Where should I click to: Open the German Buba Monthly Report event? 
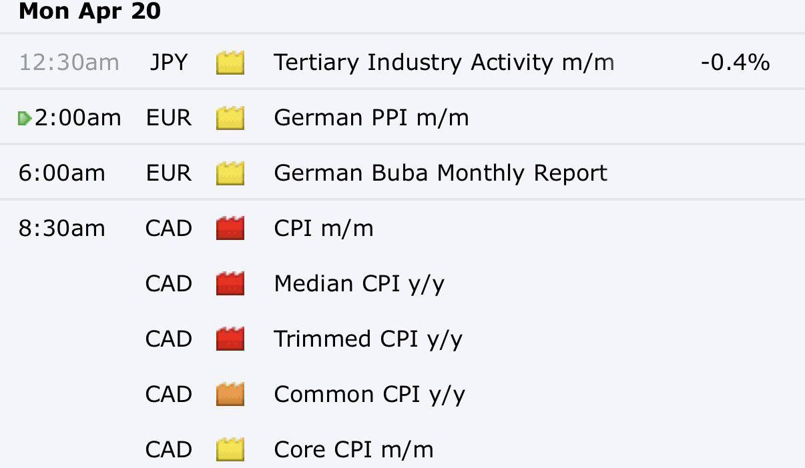441,173
